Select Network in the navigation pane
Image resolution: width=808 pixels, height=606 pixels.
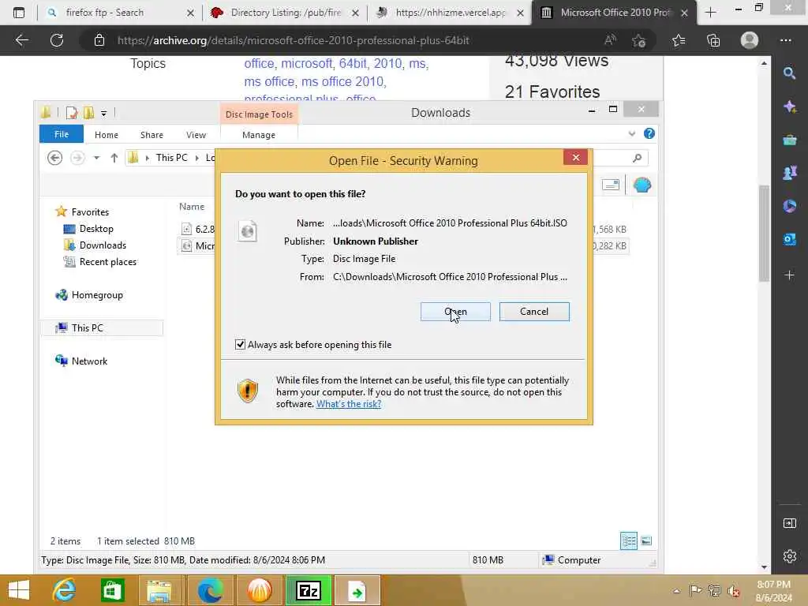pos(89,361)
